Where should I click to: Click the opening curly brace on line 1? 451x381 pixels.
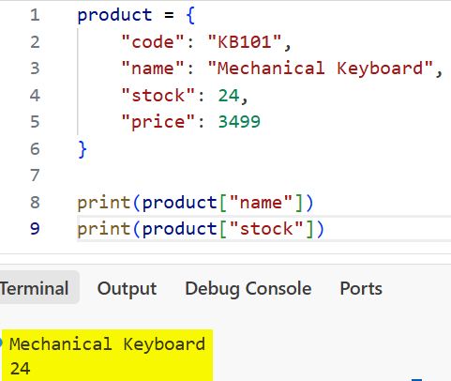click(190, 16)
